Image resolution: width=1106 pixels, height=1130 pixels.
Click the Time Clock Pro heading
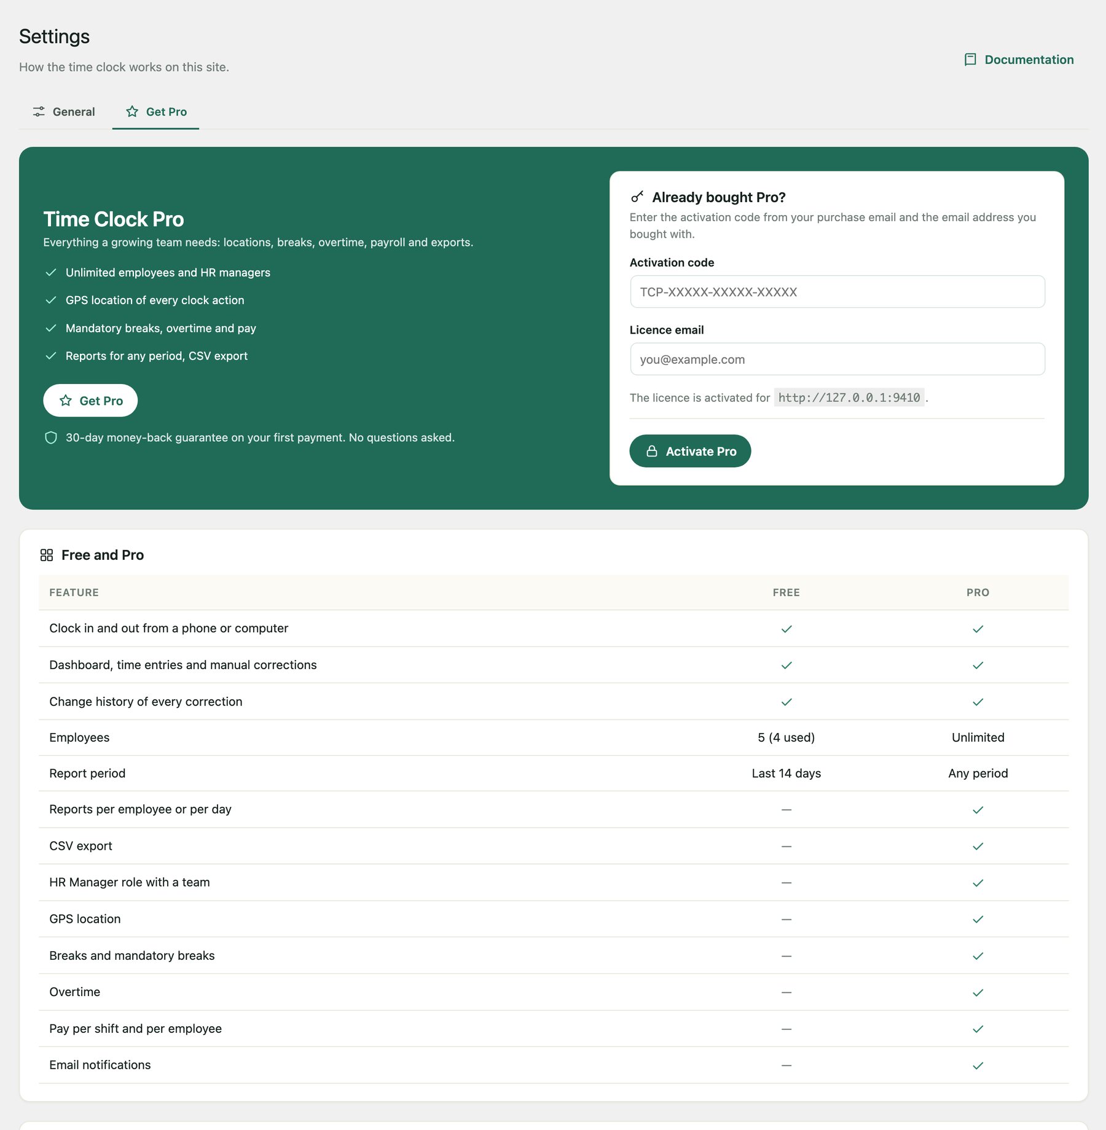[114, 219]
